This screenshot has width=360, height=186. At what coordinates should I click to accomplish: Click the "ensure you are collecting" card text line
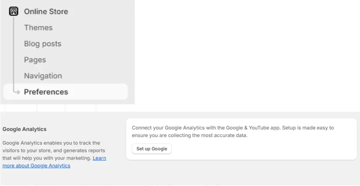click(x=190, y=135)
